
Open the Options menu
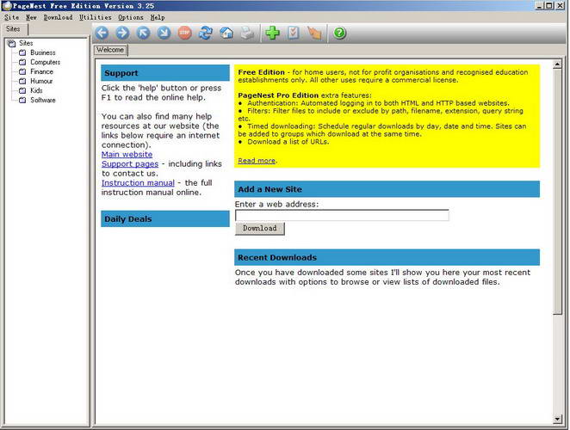pos(131,17)
